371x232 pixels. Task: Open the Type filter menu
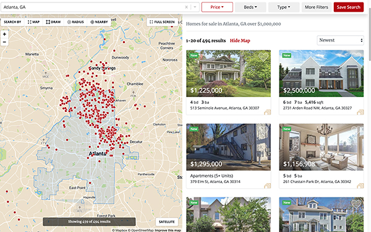click(x=284, y=7)
